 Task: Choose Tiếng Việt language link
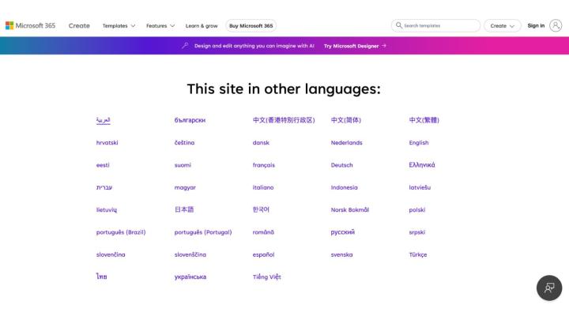[x=266, y=277]
